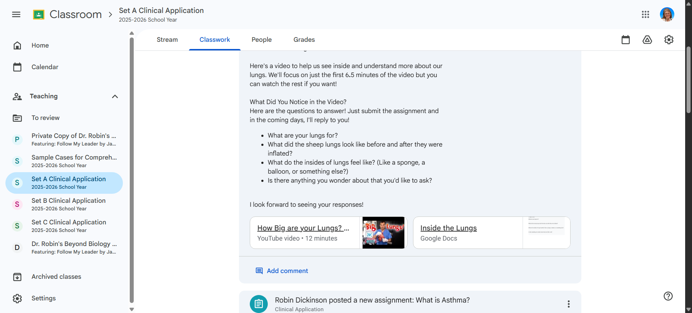
Task: Open the Google apps grid
Action: 646,14
